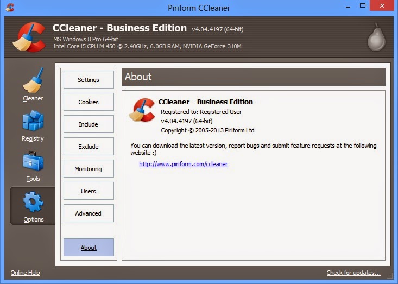This screenshot has height=284, width=398.
Task: Switch to the Include tab
Action: (x=89, y=124)
